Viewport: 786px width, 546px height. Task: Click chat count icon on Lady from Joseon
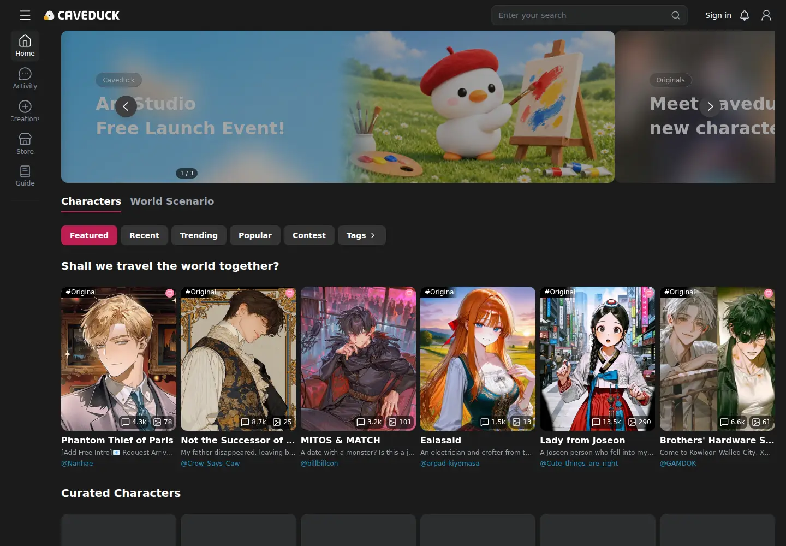tap(596, 422)
